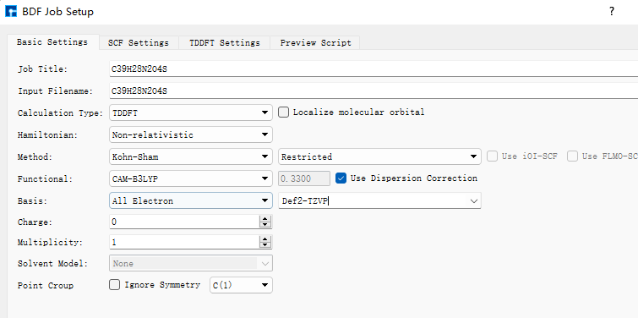
Task: Expand the Def2-TZVP basis set combo box
Action: click(473, 200)
